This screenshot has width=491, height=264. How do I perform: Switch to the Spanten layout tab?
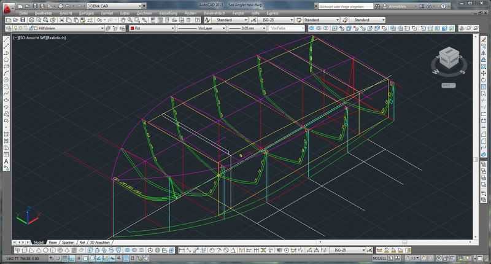pyautogui.click(x=68, y=243)
